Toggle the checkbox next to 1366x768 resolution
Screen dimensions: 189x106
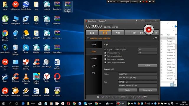pyautogui.click(x=88, y=38)
